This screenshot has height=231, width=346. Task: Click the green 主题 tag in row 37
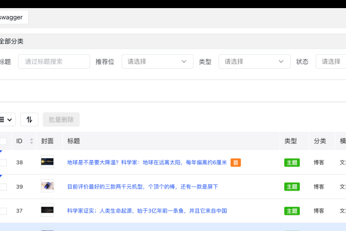click(x=292, y=211)
